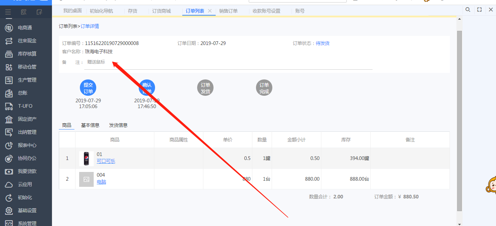The image size is (496, 226).
Task: Click the fullscreen icon at top right
Action: (479, 10)
